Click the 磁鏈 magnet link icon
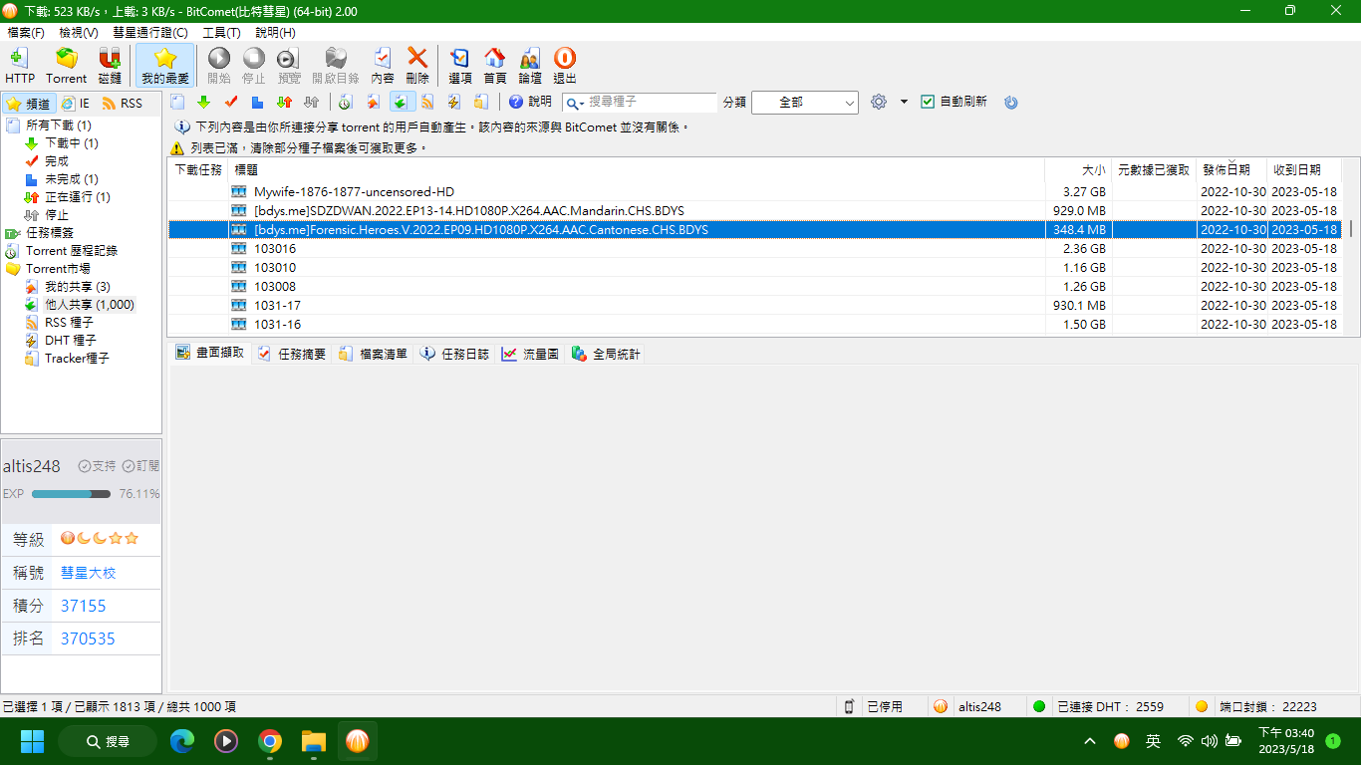The image size is (1361, 765). pyautogui.click(x=110, y=66)
